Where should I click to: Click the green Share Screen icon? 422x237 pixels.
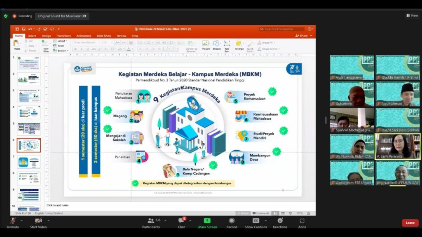click(207, 221)
